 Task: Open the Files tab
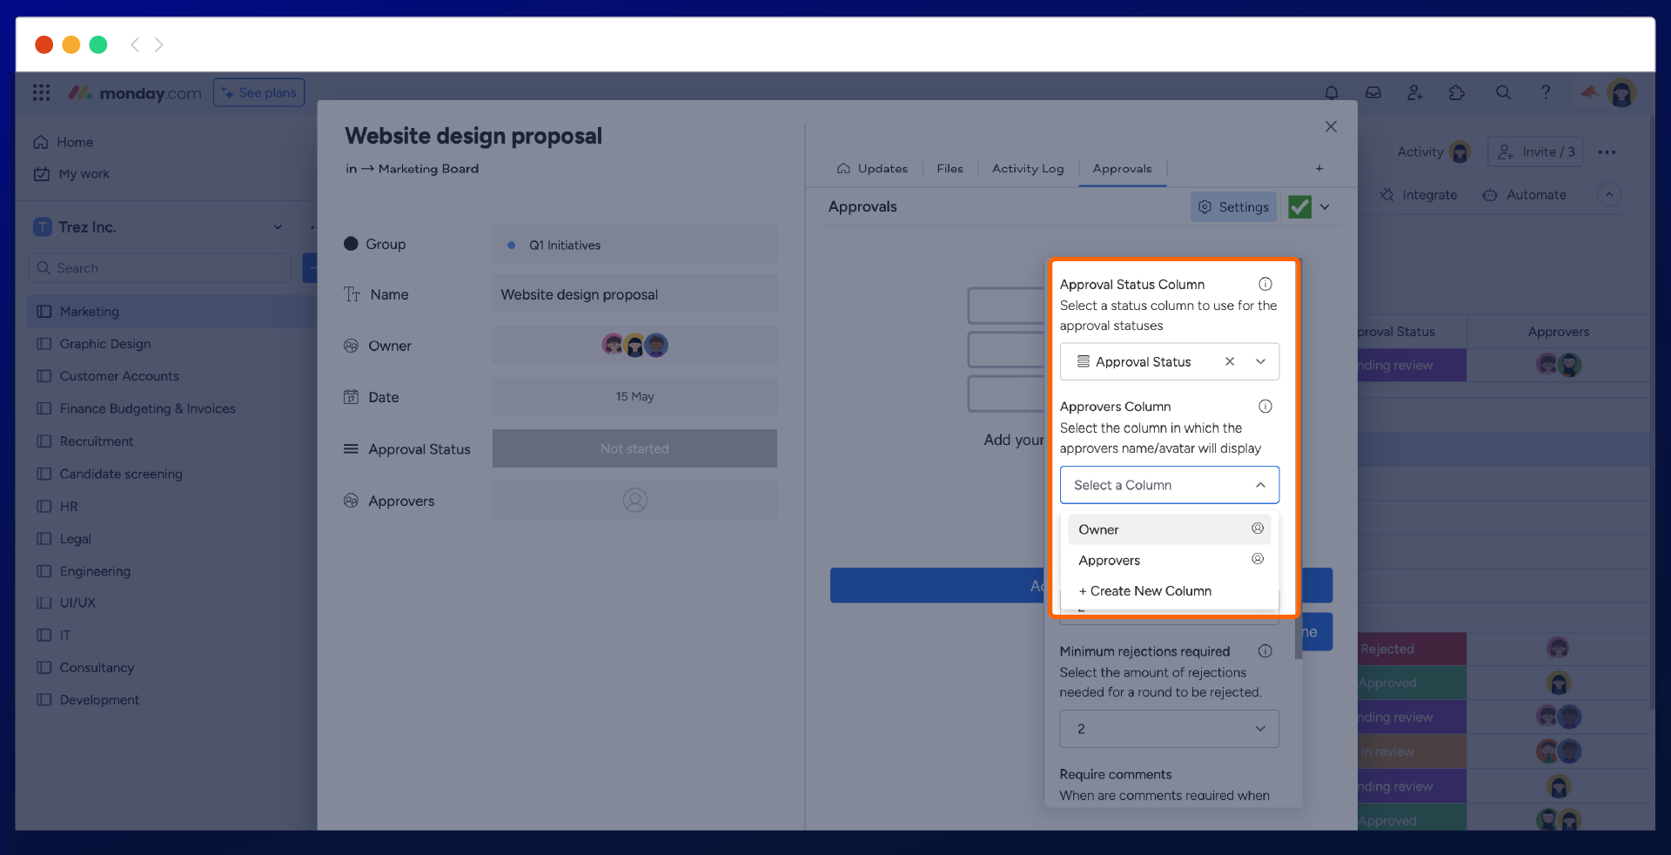click(949, 169)
